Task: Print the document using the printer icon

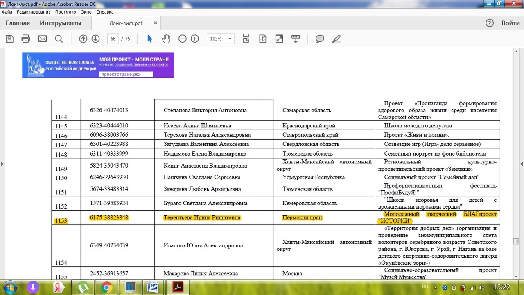Action: tap(26, 39)
